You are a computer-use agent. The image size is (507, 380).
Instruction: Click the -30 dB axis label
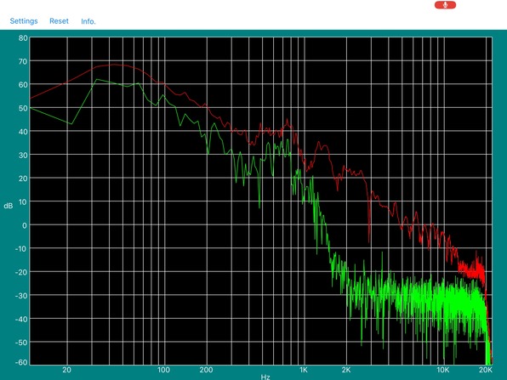pyautogui.click(x=21, y=296)
